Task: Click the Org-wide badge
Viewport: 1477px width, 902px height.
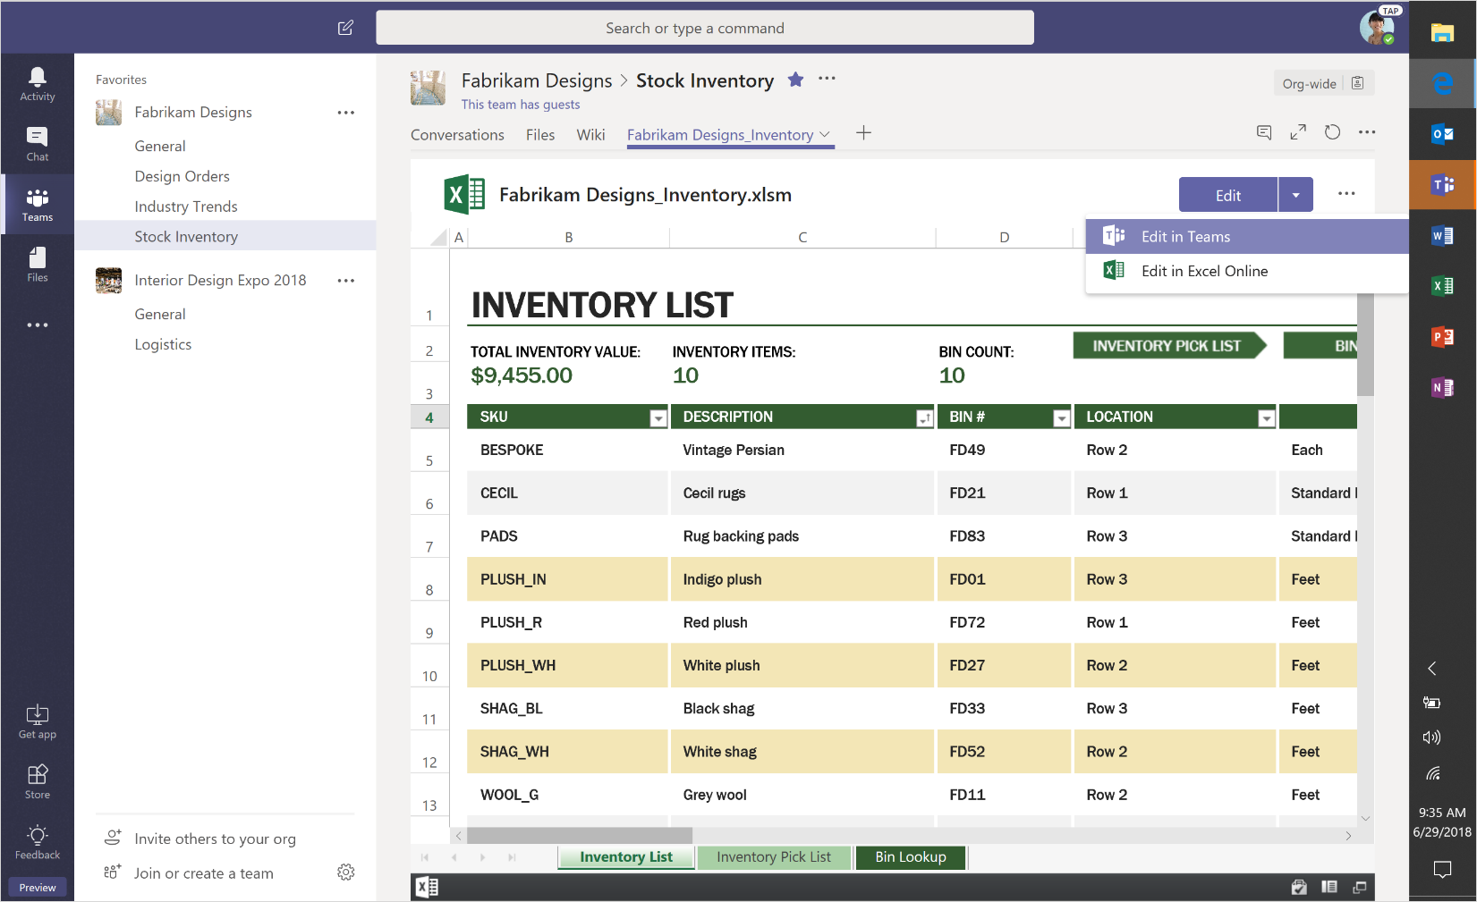Action: (x=1323, y=83)
